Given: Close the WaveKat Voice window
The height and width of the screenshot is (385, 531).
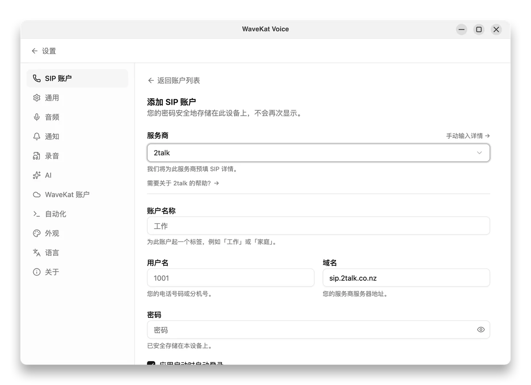Looking at the screenshot, I should click(x=496, y=30).
